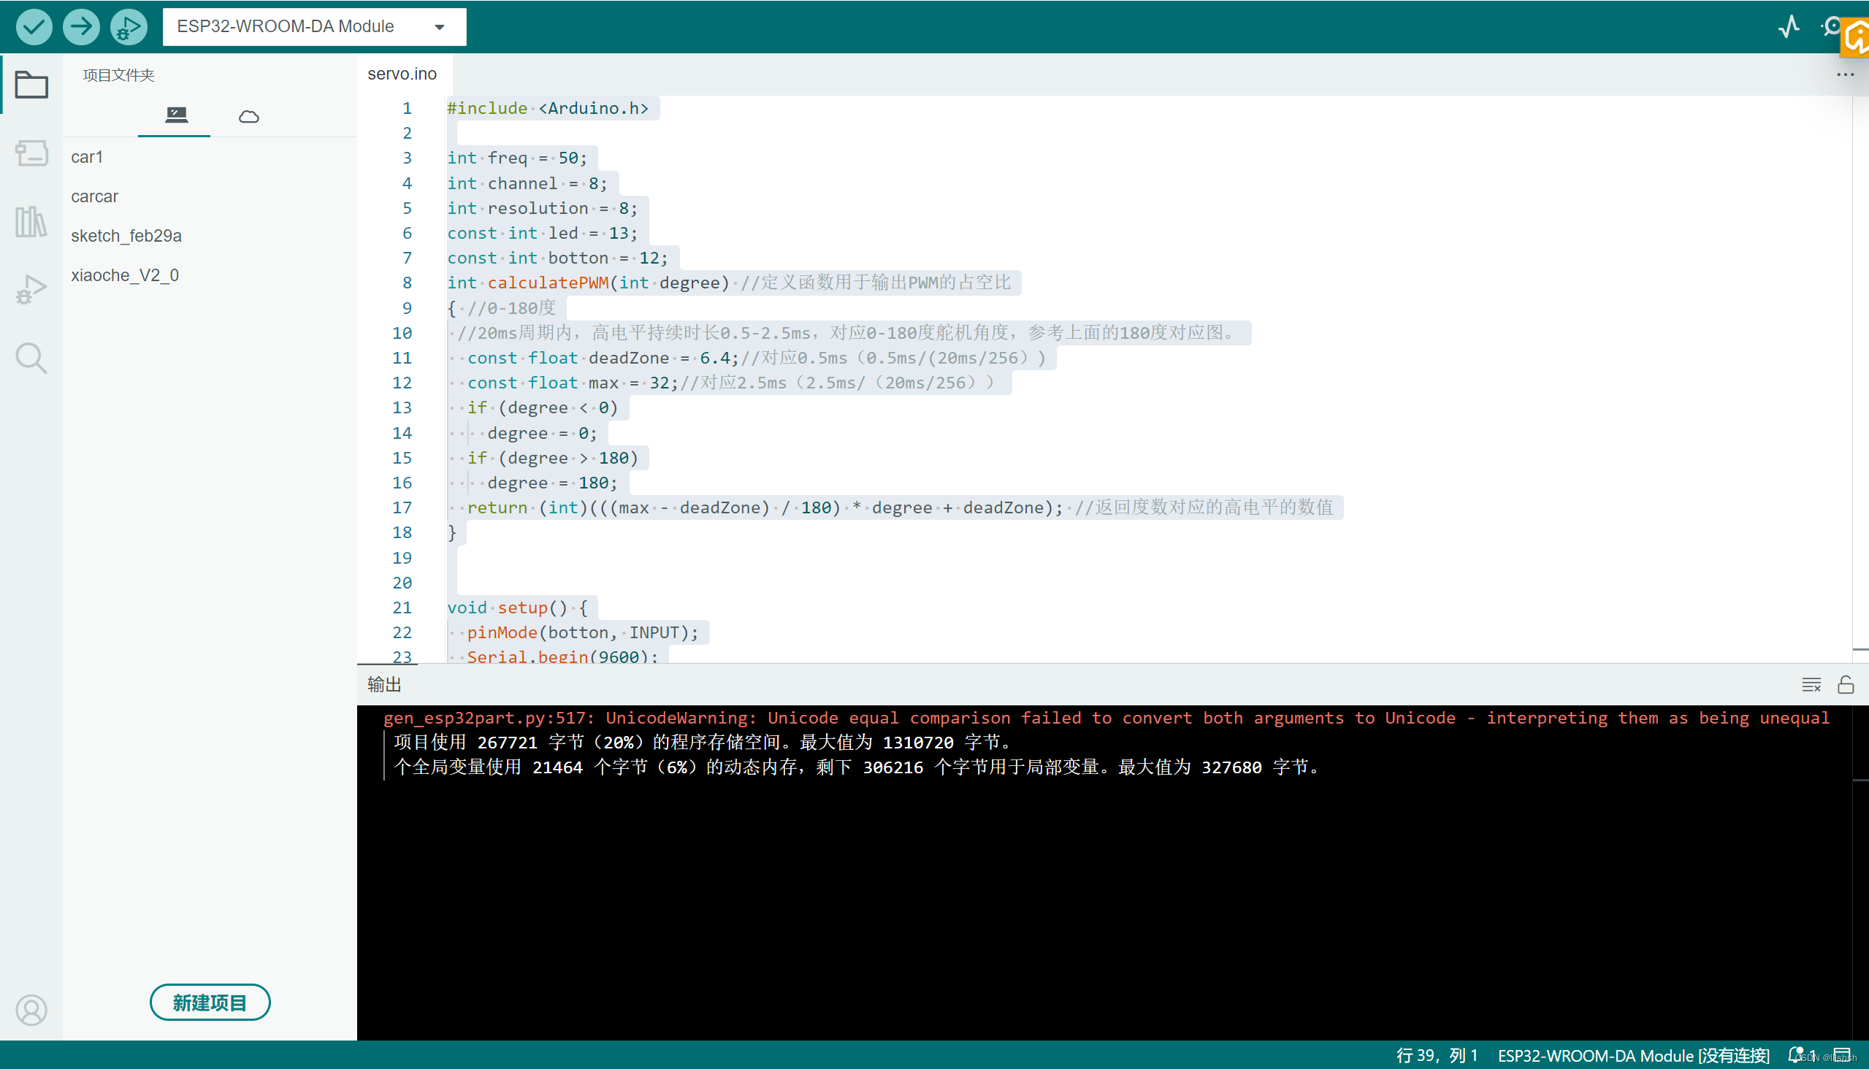Click the notification bell in the status bar
This screenshot has width=1869, height=1069.
[x=1795, y=1055]
